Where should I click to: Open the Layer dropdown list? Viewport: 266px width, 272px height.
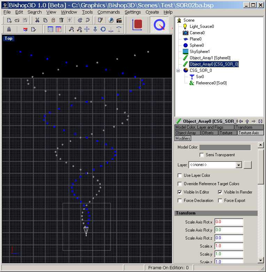coord(238,165)
